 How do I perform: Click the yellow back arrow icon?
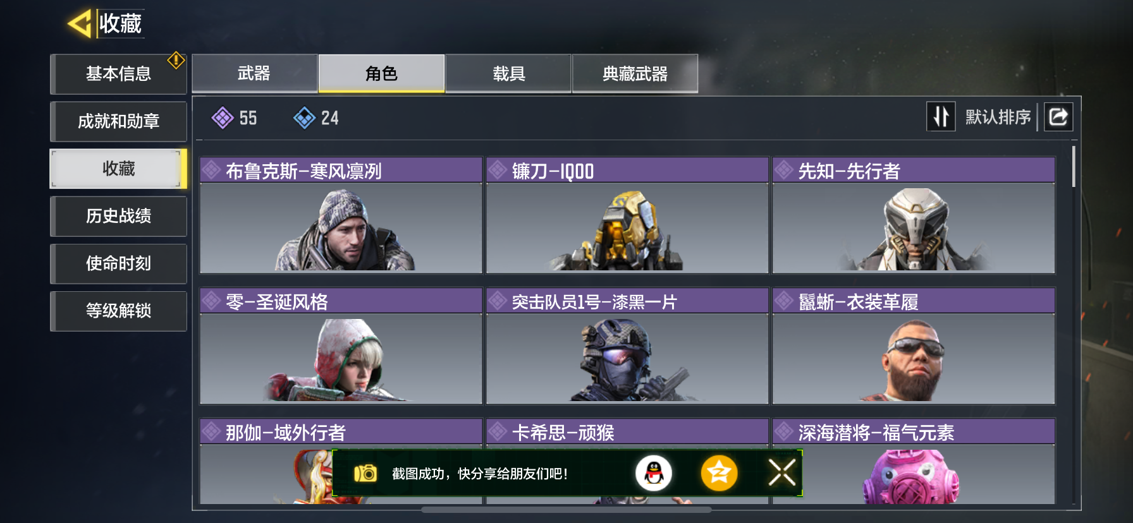coord(80,23)
